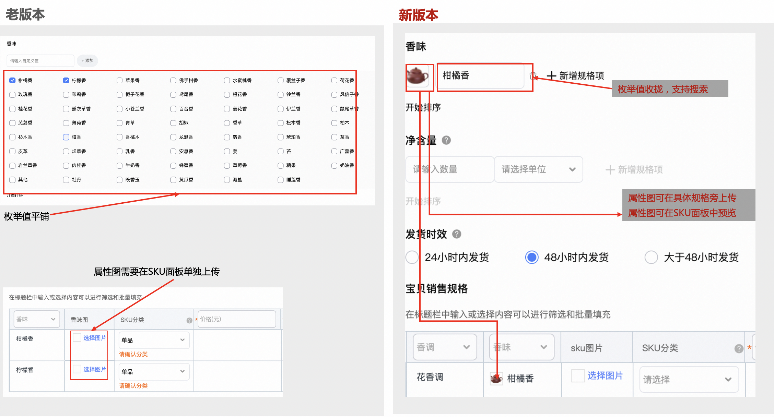Click the plus icon of black 新增规格项
774x417 pixels.
(x=551, y=75)
